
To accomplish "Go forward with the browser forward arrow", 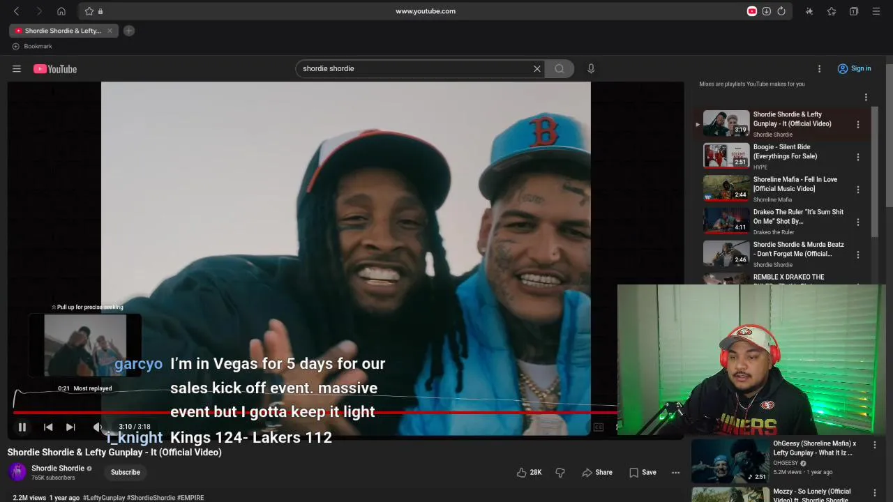I will click(x=39, y=11).
